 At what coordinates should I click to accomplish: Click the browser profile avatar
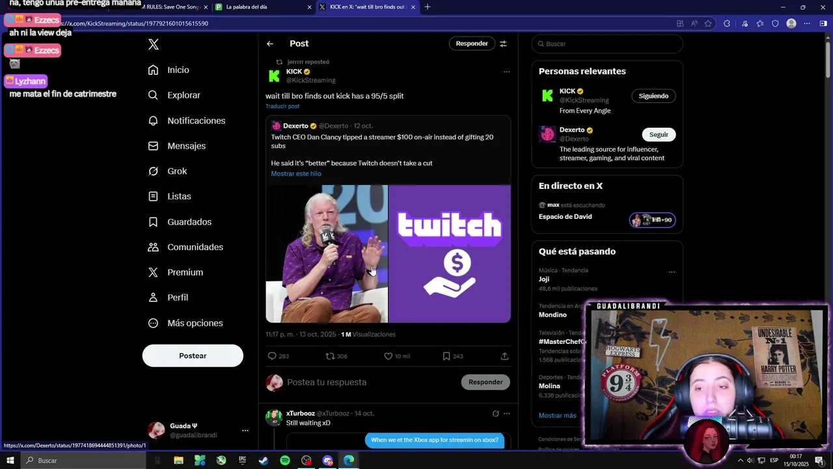tap(791, 23)
